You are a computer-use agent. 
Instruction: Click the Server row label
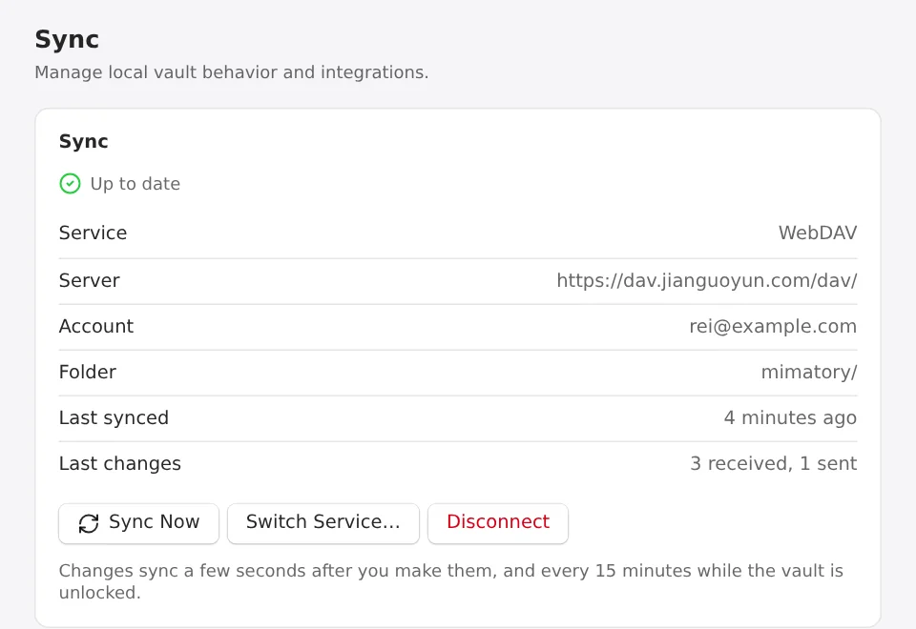click(90, 280)
